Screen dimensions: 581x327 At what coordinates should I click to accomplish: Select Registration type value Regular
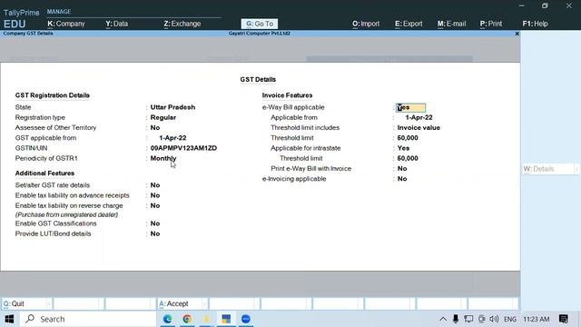(163, 117)
